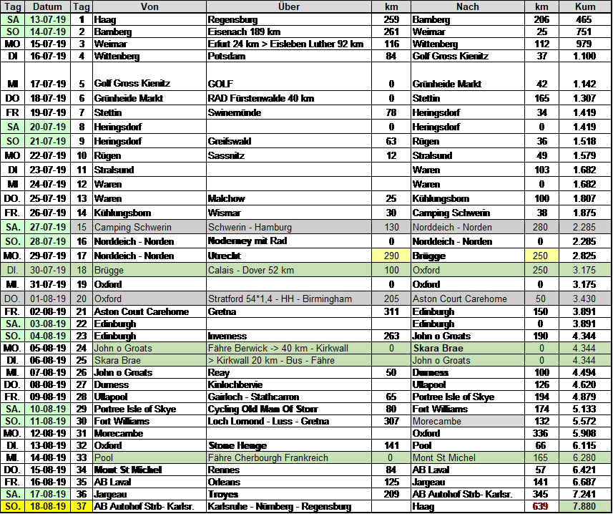Click the 'Über' column header
The height and width of the screenshot is (514, 613).
click(x=288, y=6)
